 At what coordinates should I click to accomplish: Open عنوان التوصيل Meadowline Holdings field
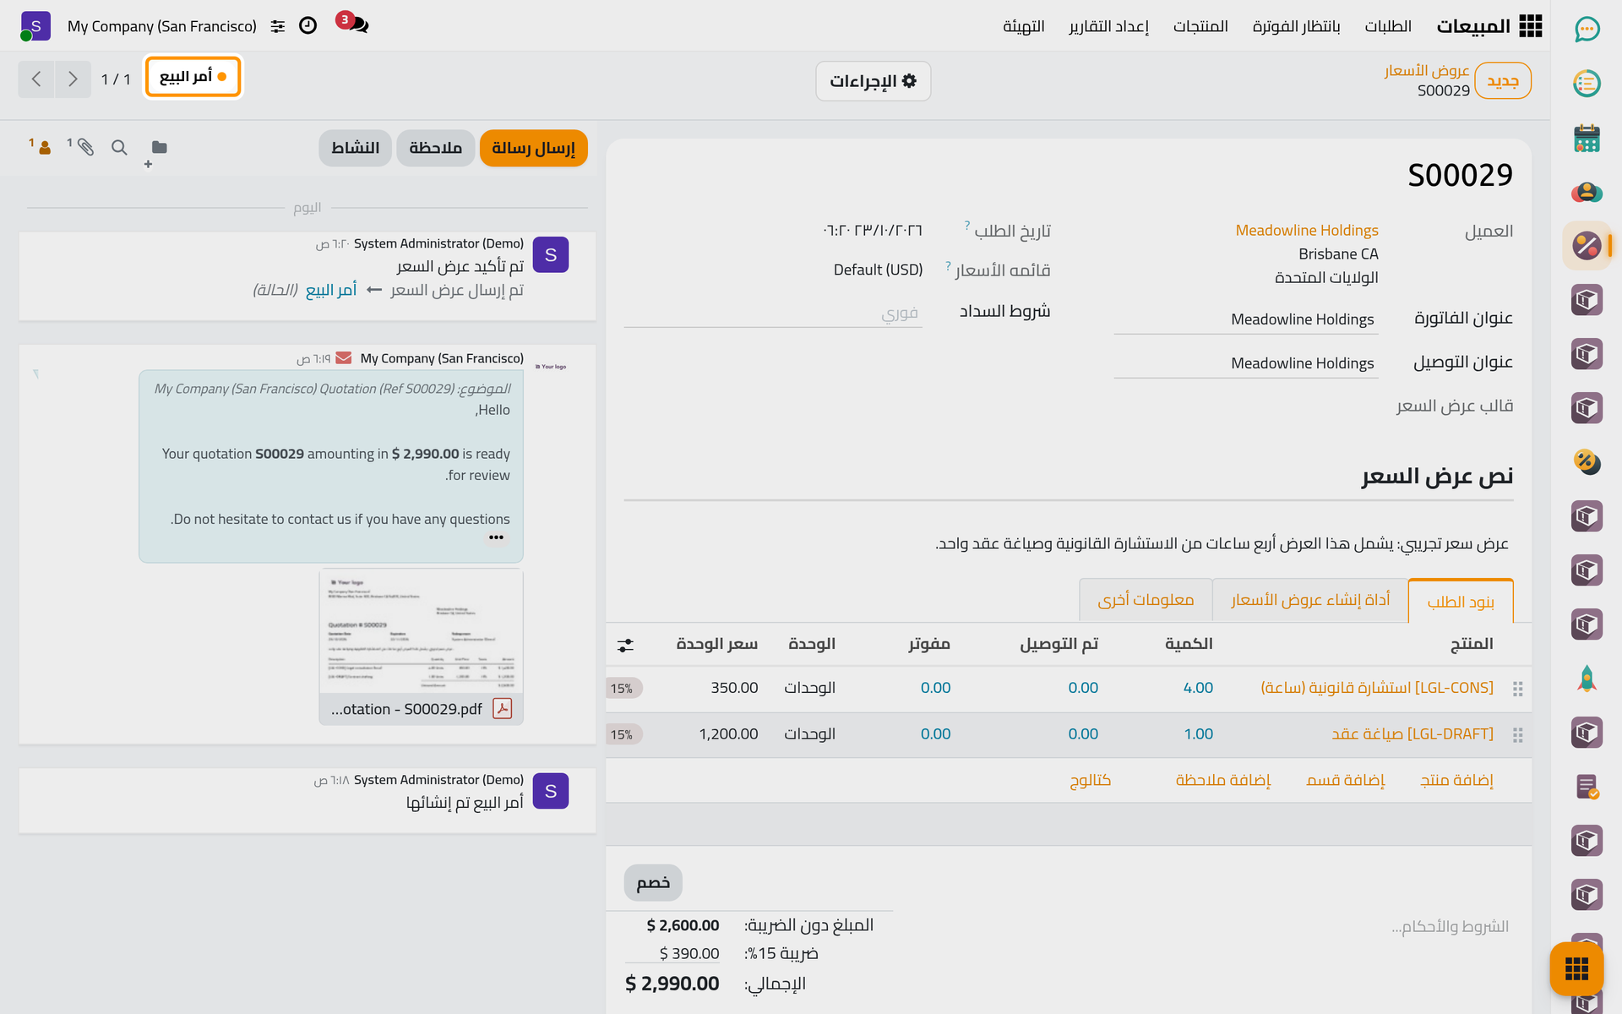click(1245, 363)
